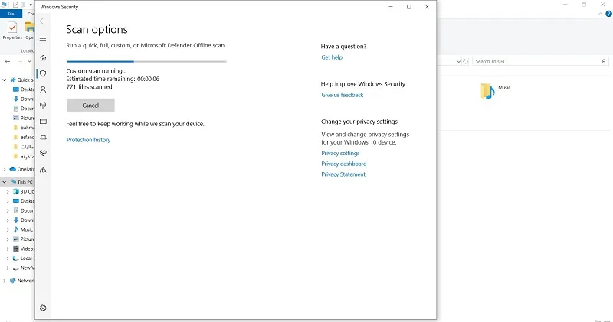
Task: Refresh the Explorer address bar
Action: 465,61
